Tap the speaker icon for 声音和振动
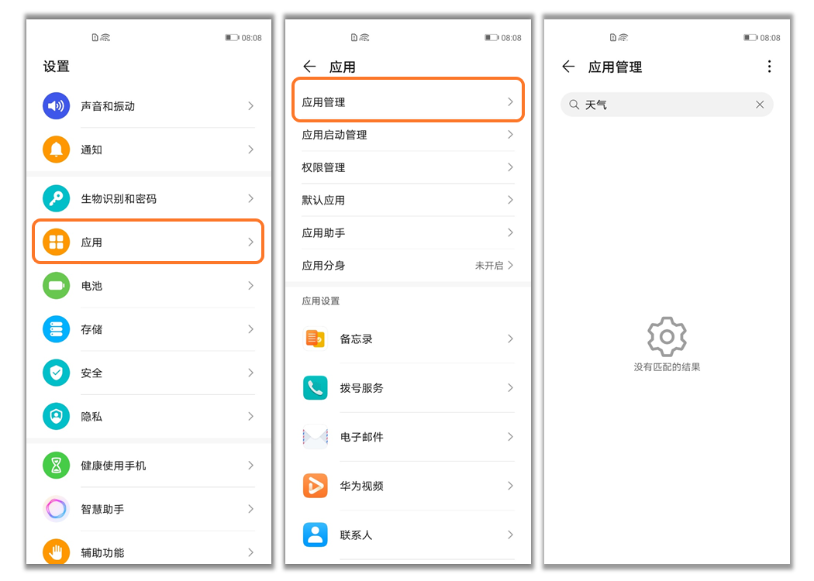814x581 pixels. [56, 106]
